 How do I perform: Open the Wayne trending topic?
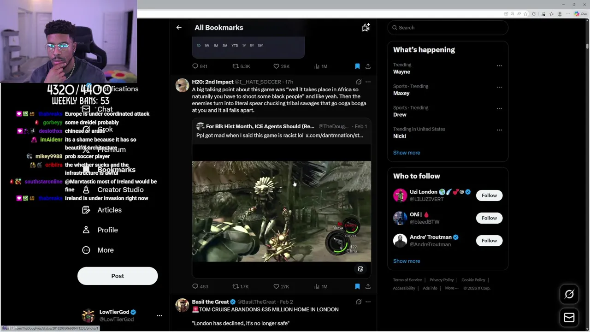point(401,72)
